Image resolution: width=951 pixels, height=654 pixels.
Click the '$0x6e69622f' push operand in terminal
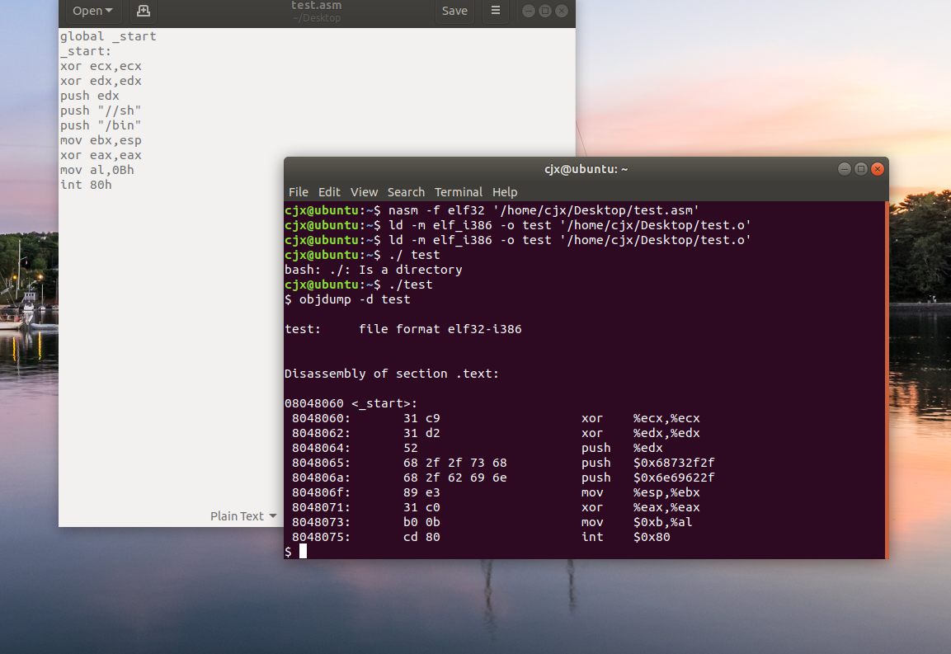coord(674,478)
